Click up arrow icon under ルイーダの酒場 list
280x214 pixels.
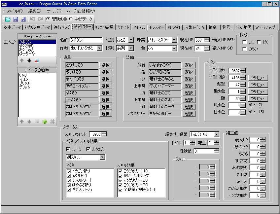pos(22,122)
